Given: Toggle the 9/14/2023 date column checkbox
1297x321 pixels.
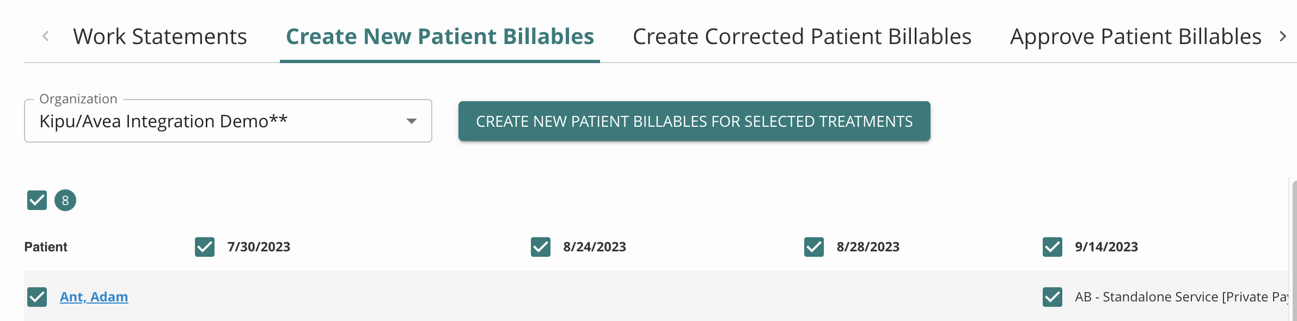Looking at the screenshot, I should point(1053,247).
